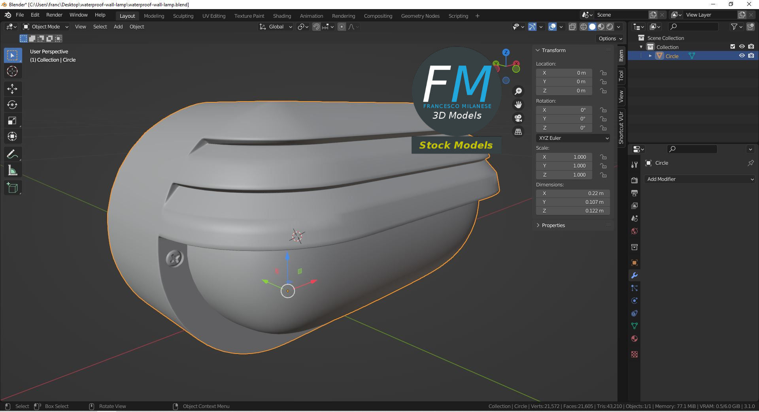Toggle lock on Scale Y
Image resolution: width=759 pixels, height=412 pixels.
pyautogui.click(x=603, y=166)
